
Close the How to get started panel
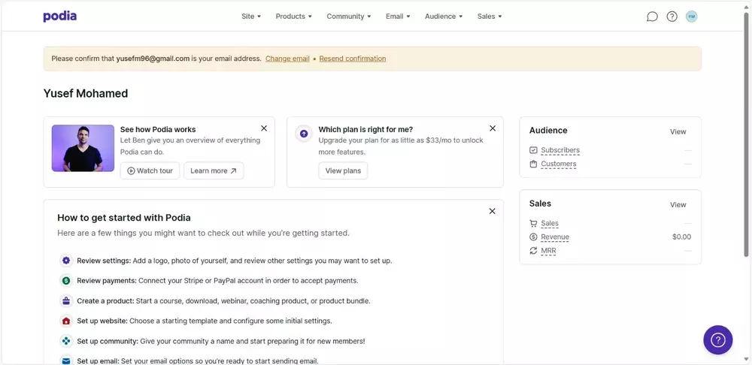pos(492,211)
